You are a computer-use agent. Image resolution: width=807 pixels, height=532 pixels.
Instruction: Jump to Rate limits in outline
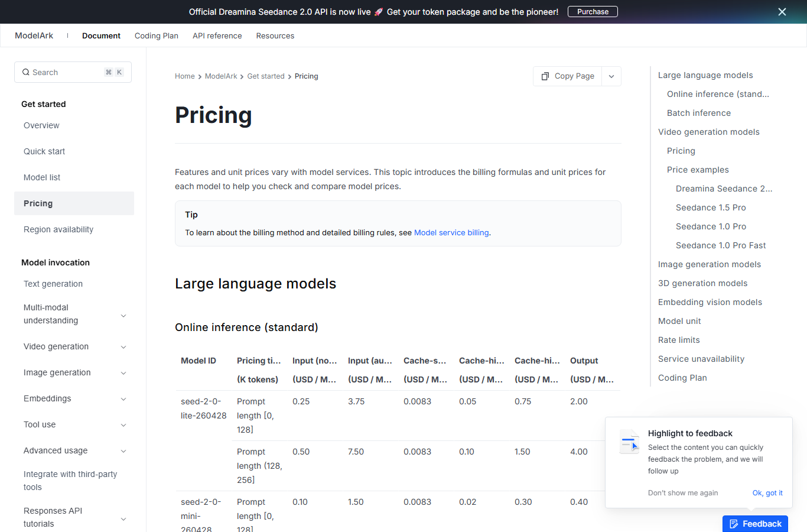click(679, 340)
